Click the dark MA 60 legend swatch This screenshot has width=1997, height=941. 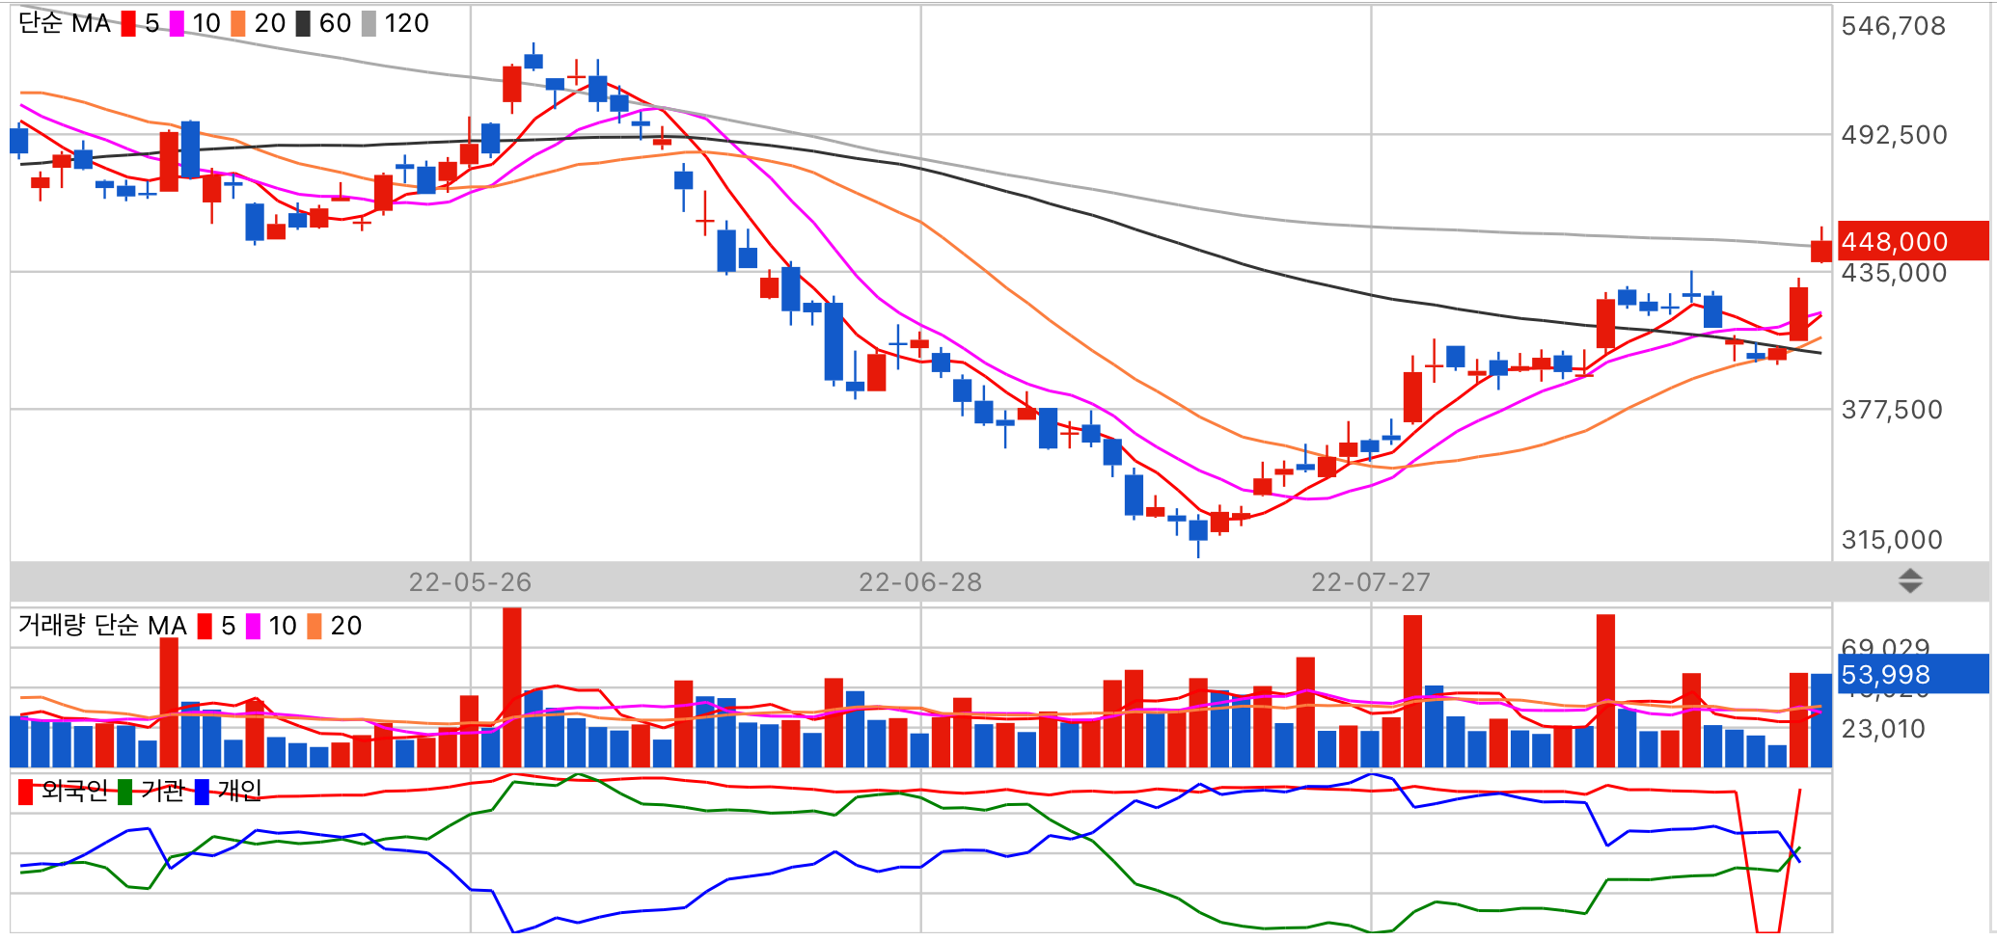(303, 24)
